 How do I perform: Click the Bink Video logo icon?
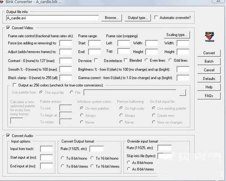point(209,36)
